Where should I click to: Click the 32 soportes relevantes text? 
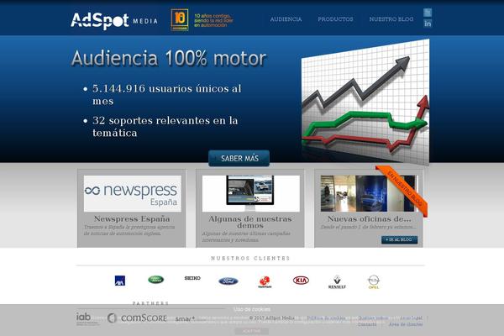click(x=165, y=126)
